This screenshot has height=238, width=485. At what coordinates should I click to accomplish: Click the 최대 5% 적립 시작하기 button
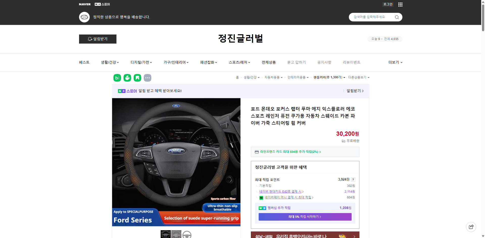coord(305,217)
